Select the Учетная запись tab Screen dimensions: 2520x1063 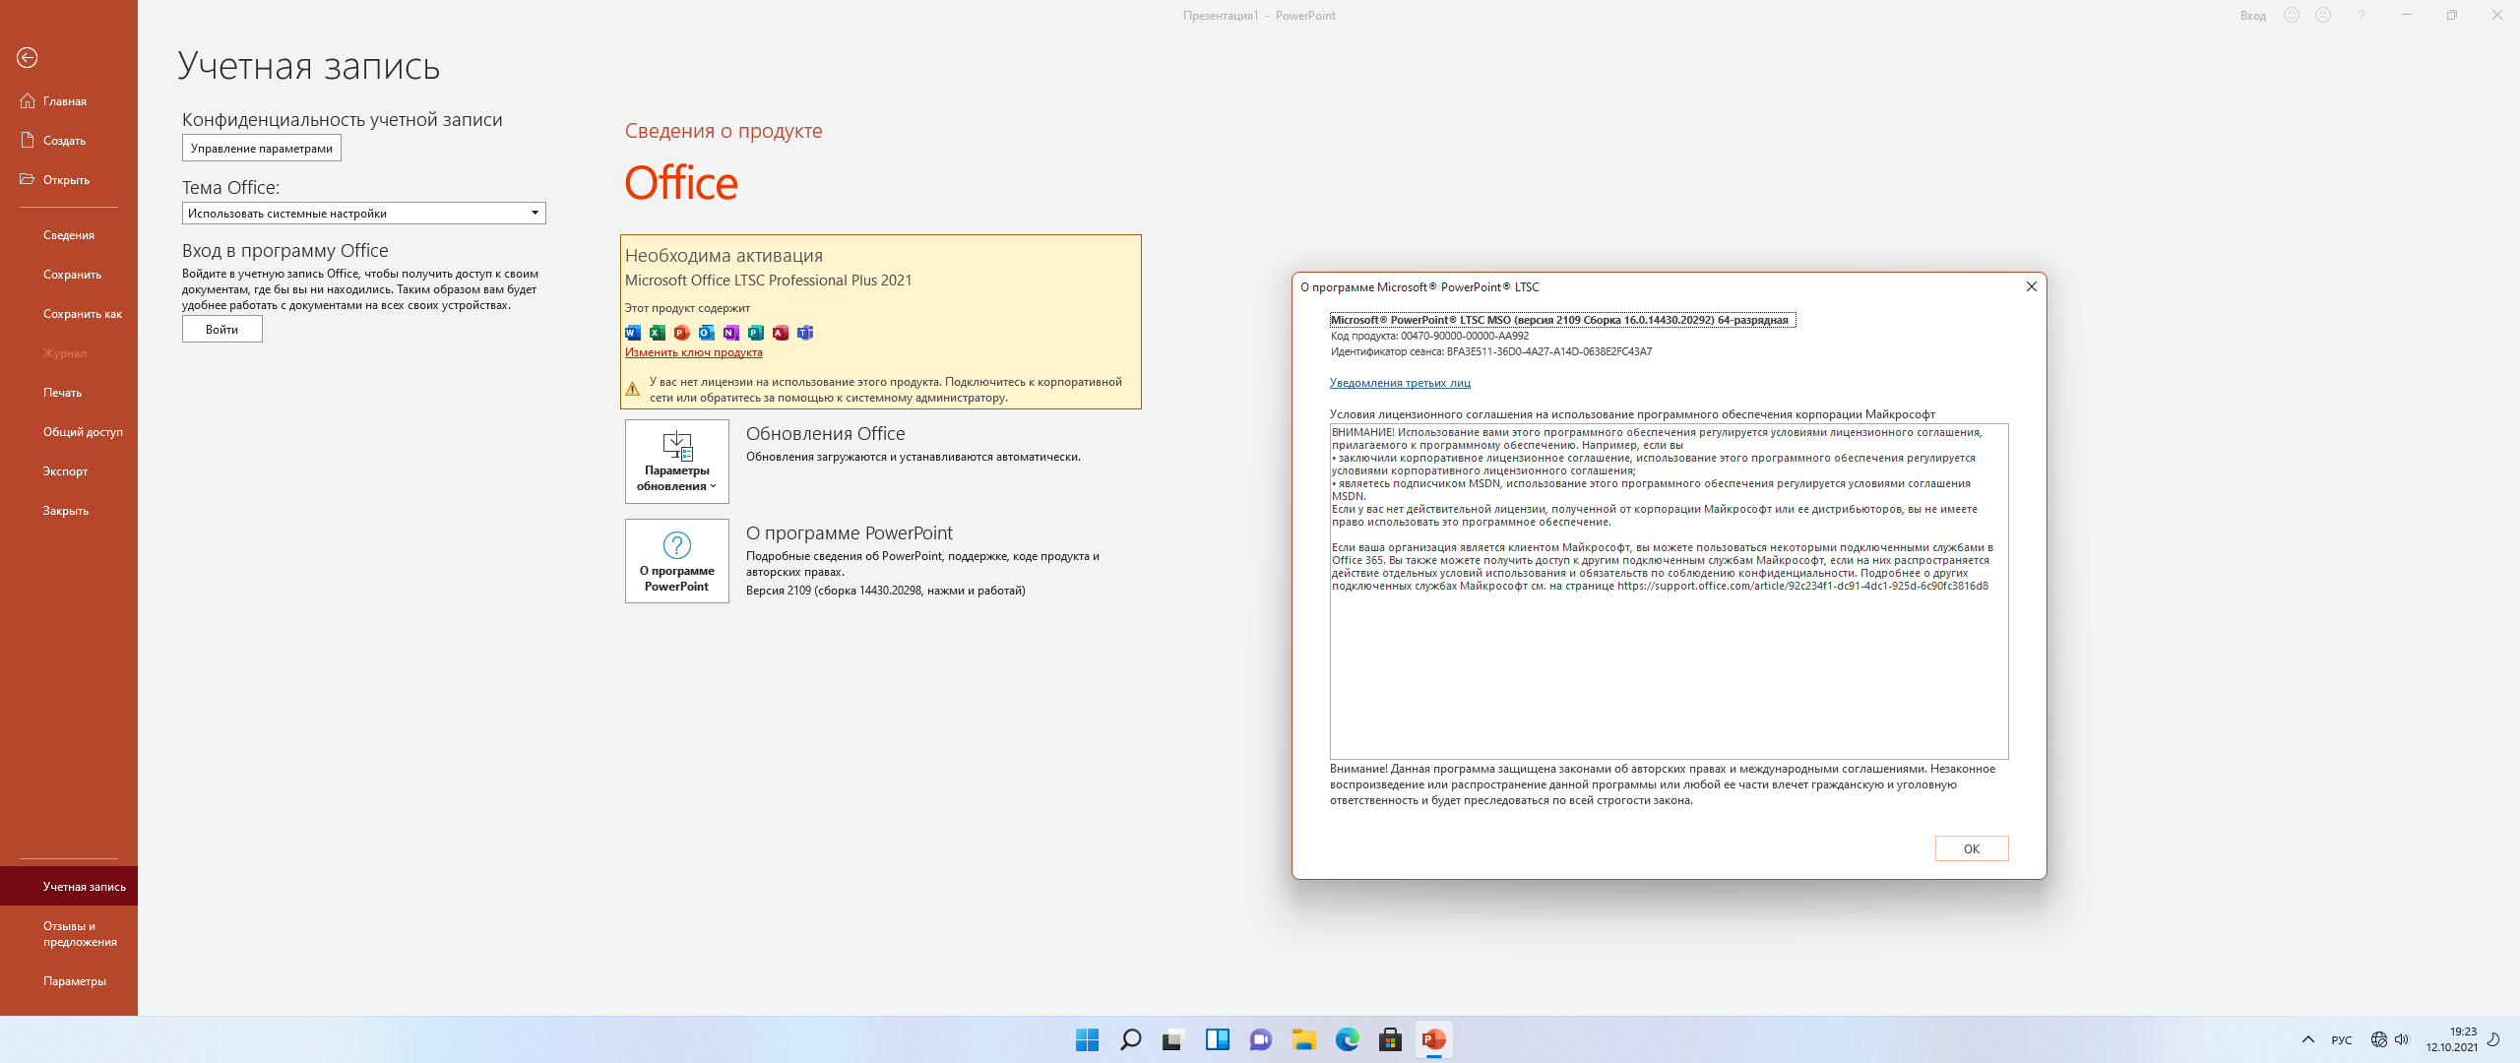69,887
